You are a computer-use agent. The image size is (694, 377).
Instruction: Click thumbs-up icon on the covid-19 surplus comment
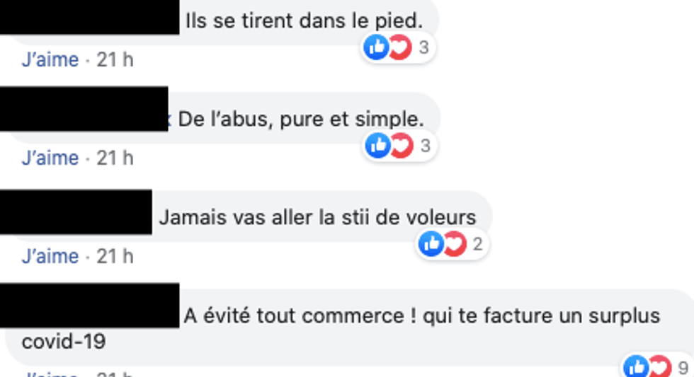pyautogui.click(x=637, y=366)
